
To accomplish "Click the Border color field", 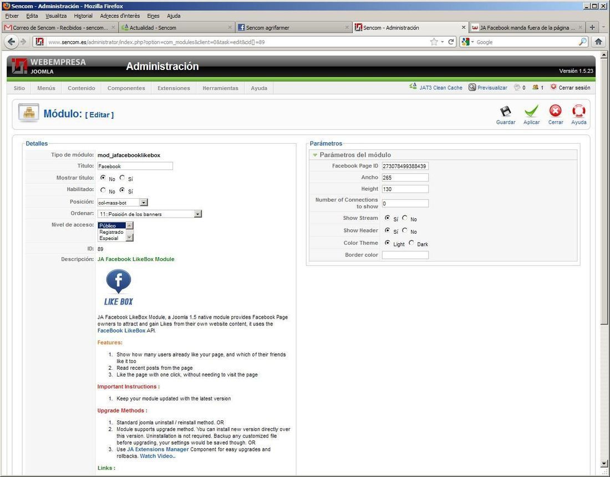I will pos(405,255).
